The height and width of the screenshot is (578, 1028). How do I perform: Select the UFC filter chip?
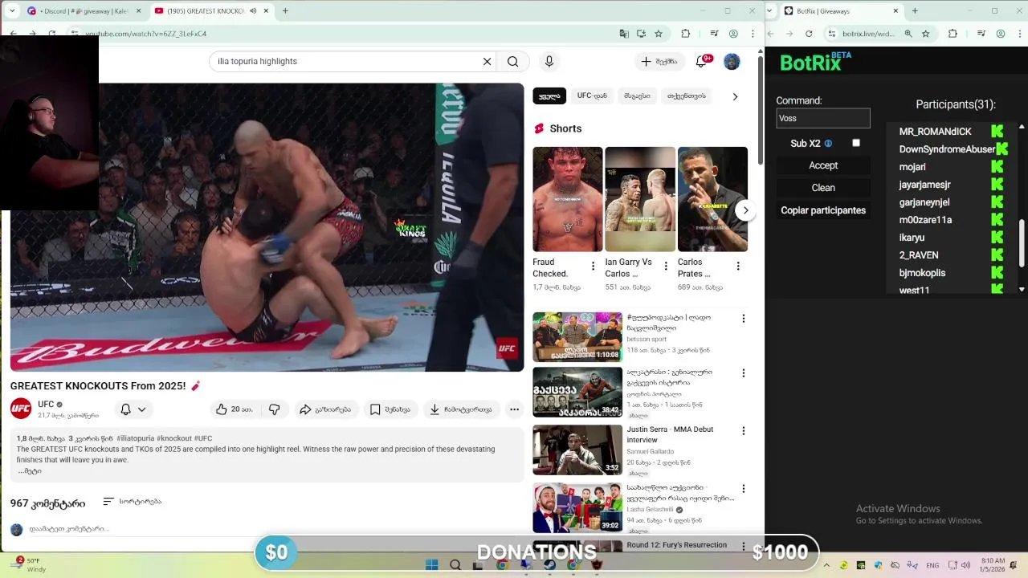(x=592, y=96)
